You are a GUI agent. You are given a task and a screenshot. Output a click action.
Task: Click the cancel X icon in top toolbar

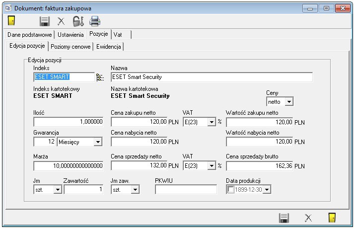(61, 21)
